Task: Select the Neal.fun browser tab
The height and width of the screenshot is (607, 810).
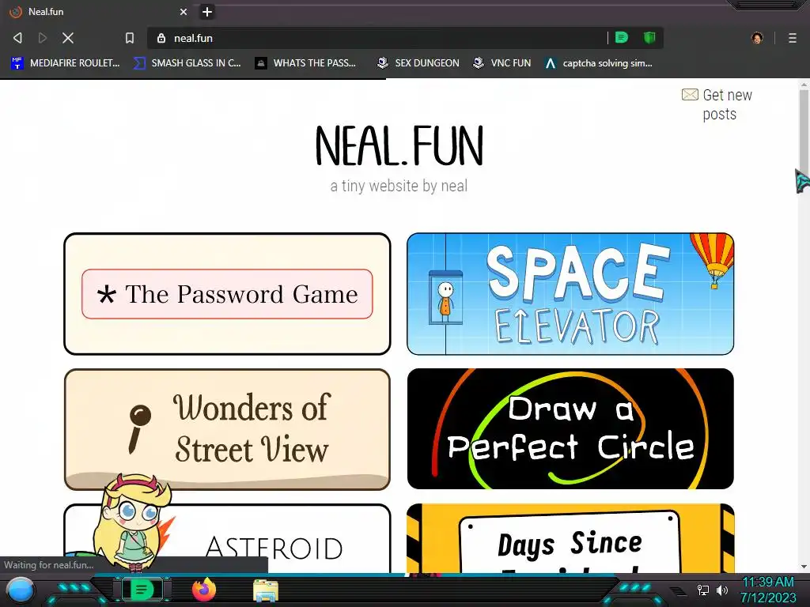Action: (x=98, y=11)
